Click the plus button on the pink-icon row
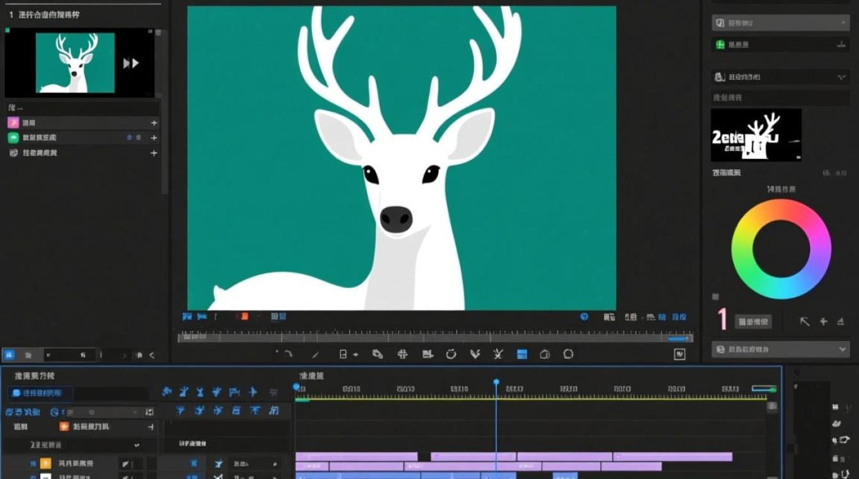The height and width of the screenshot is (479, 859). click(x=153, y=123)
